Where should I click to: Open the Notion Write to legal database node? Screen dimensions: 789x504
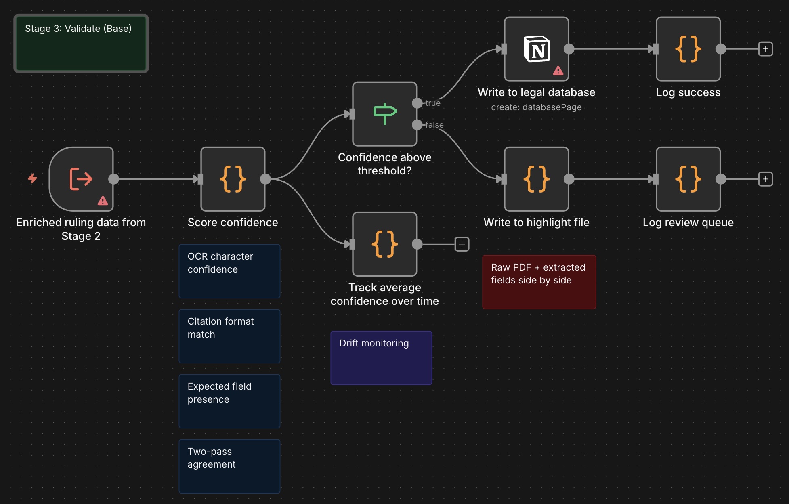tap(537, 49)
